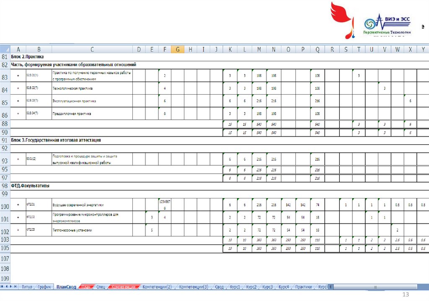Click the cell 'Блок 2.Практика'

pyautogui.click(x=27, y=57)
